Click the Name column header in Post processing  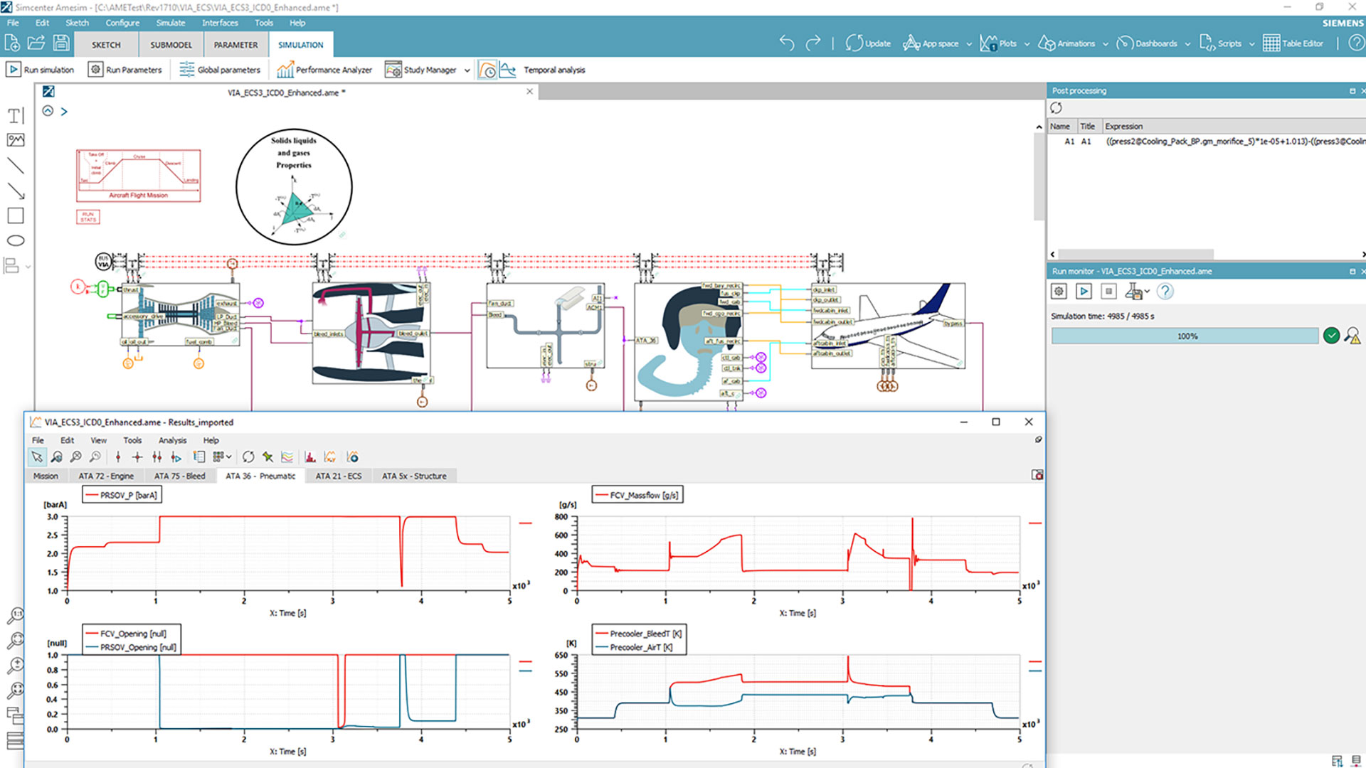click(1060, 126)
